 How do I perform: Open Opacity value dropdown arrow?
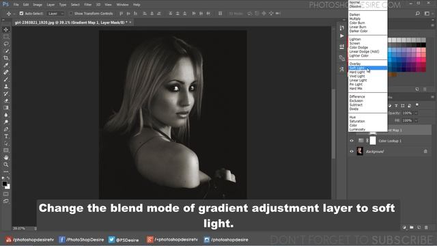pos(416,113)
